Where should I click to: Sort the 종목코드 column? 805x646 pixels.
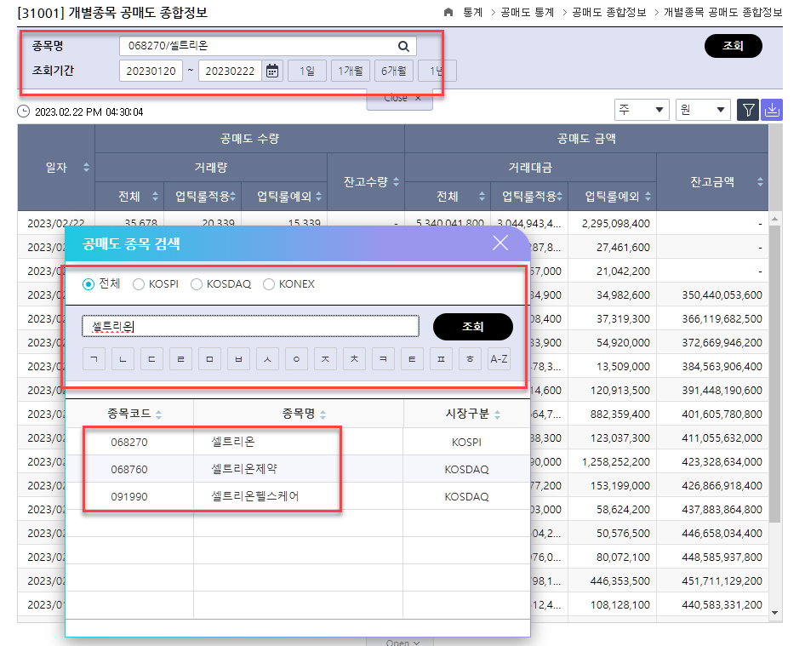click(x=159, y=414)
